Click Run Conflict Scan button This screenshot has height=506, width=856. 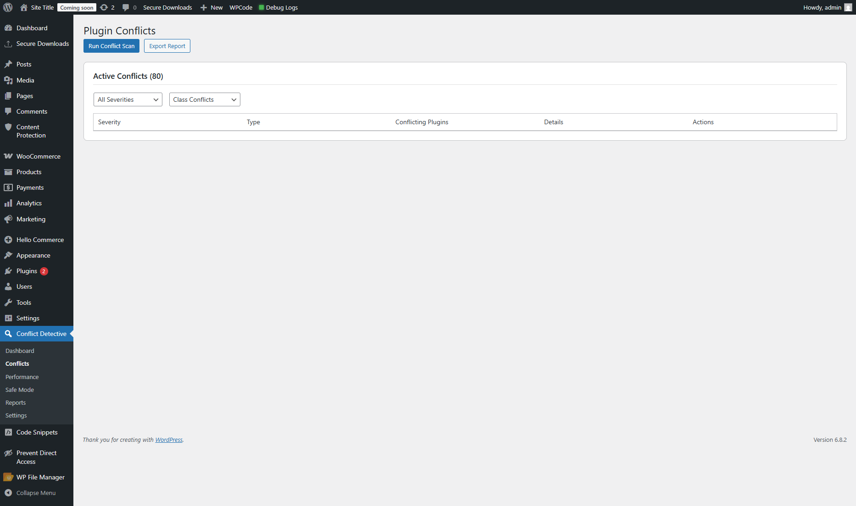(111, 46)
